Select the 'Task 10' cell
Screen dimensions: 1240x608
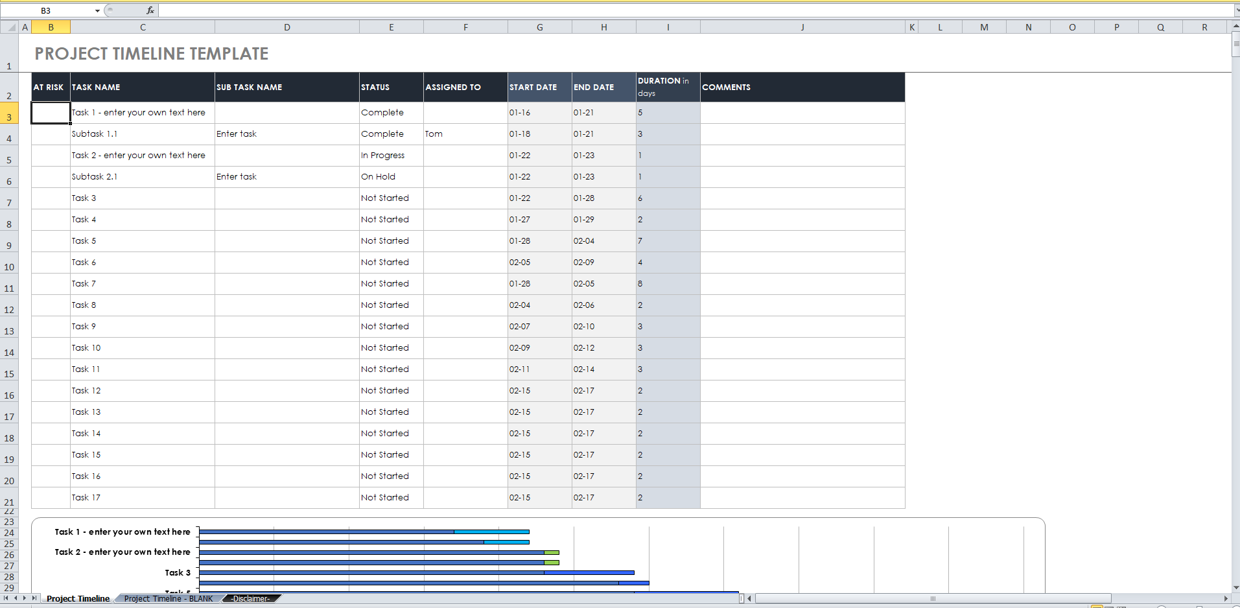[143, 348]
